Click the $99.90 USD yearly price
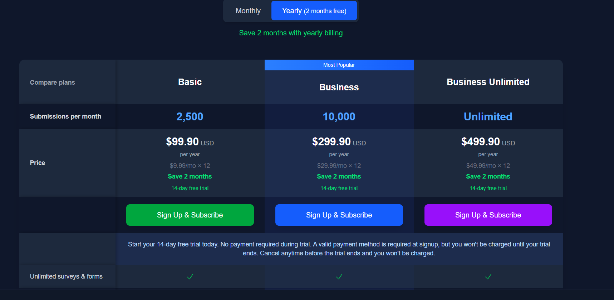Viewport: 614px width, 300px height. 190,142
